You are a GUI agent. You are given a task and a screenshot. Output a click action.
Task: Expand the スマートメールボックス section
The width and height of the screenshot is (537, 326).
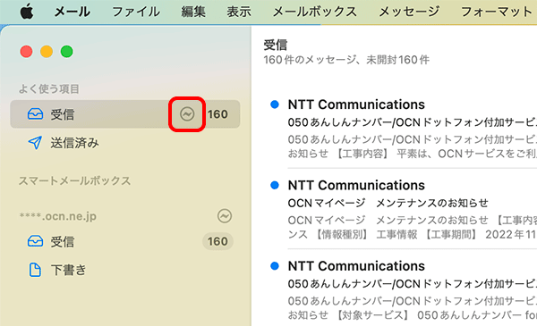tap(74, 180)
